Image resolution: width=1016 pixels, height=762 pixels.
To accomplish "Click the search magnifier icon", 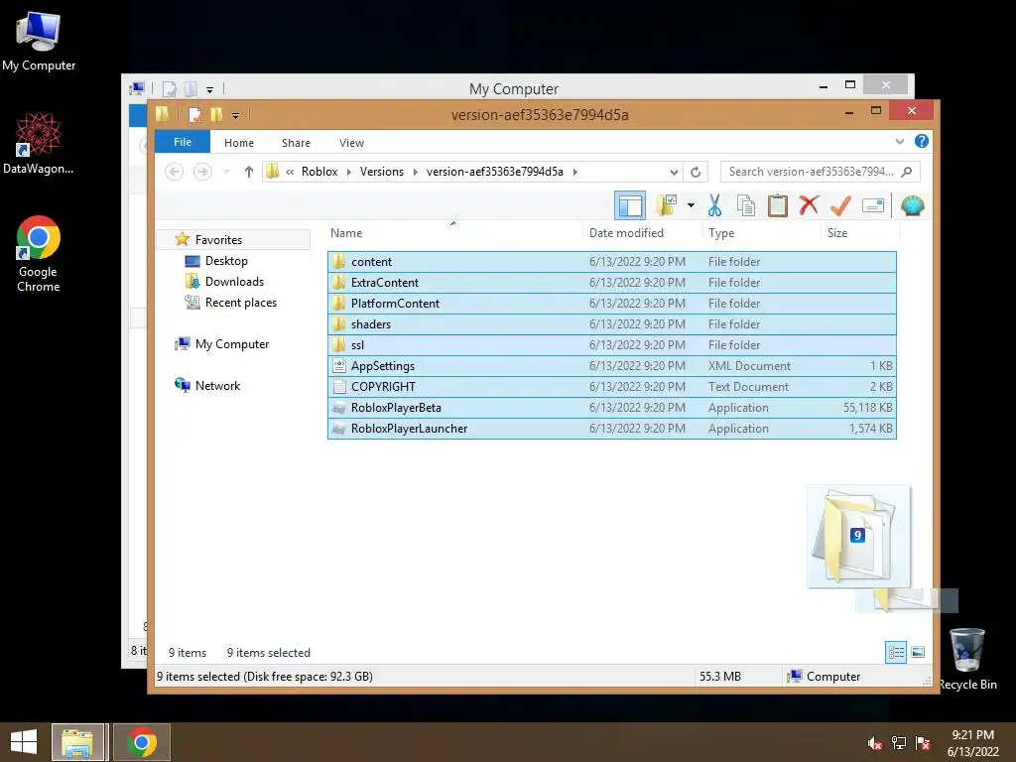I will click(907, 172).
